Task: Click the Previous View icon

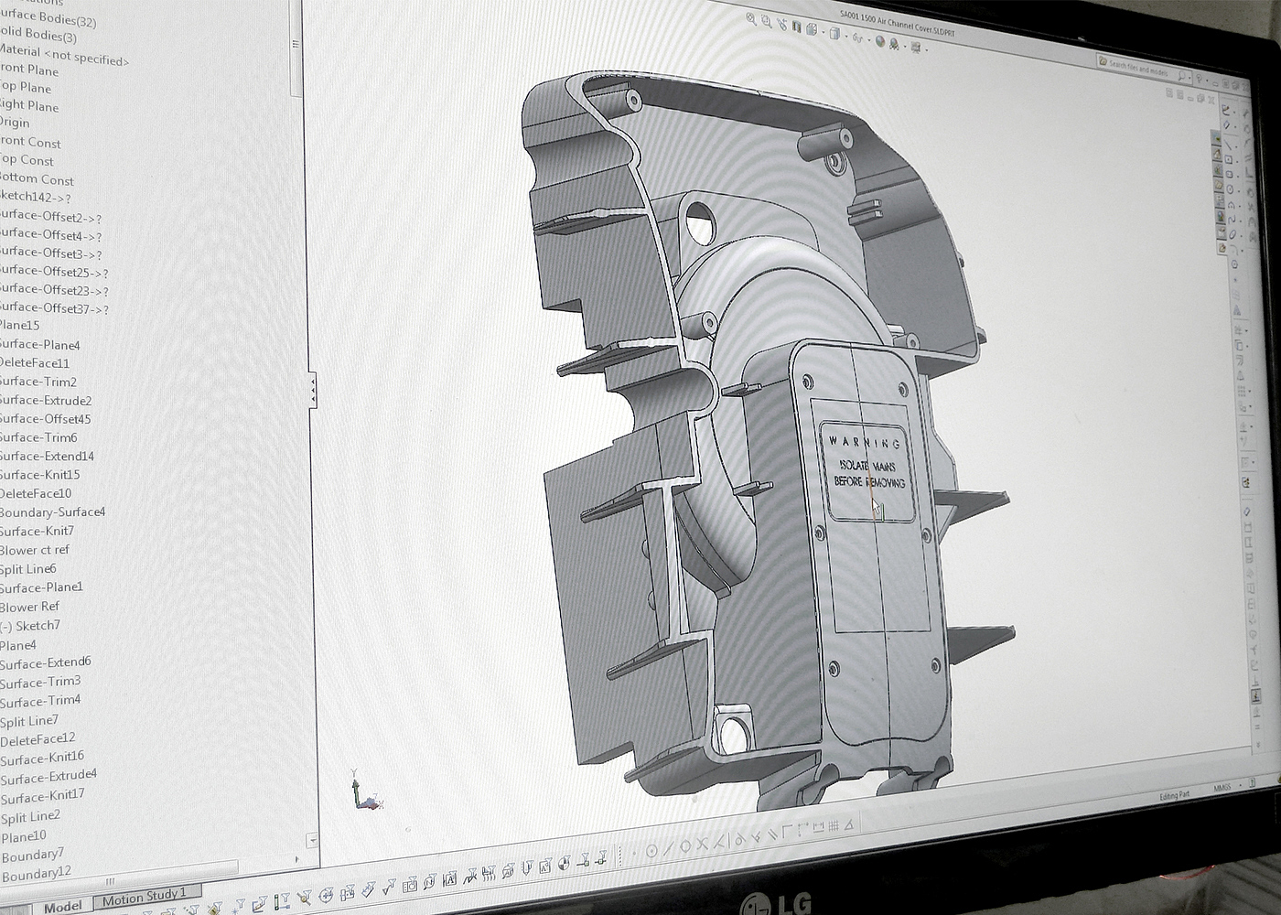Action: [781, 24]
